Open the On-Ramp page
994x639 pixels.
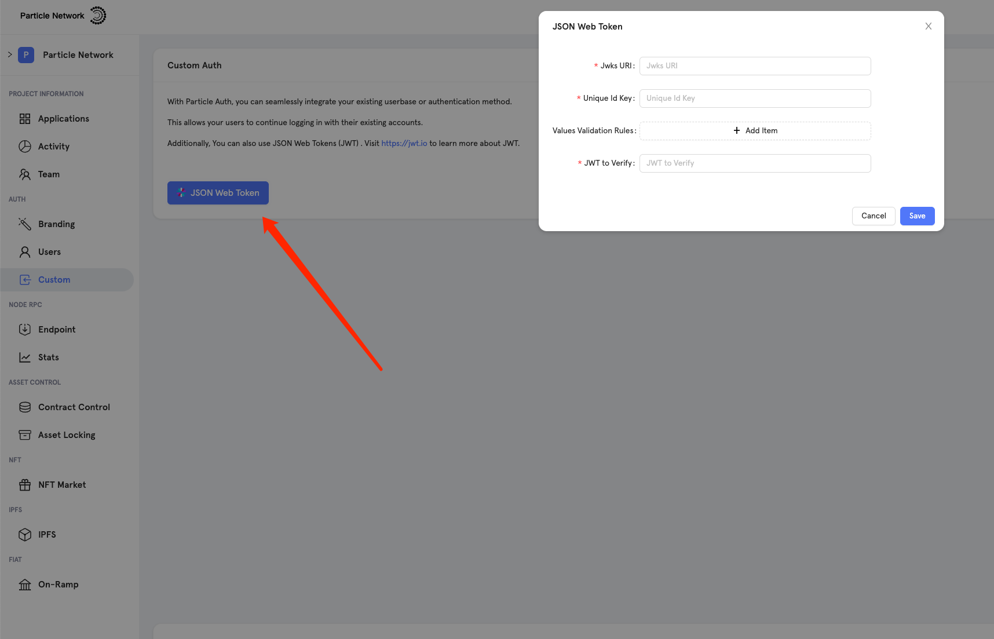click(x=67, y=585)
